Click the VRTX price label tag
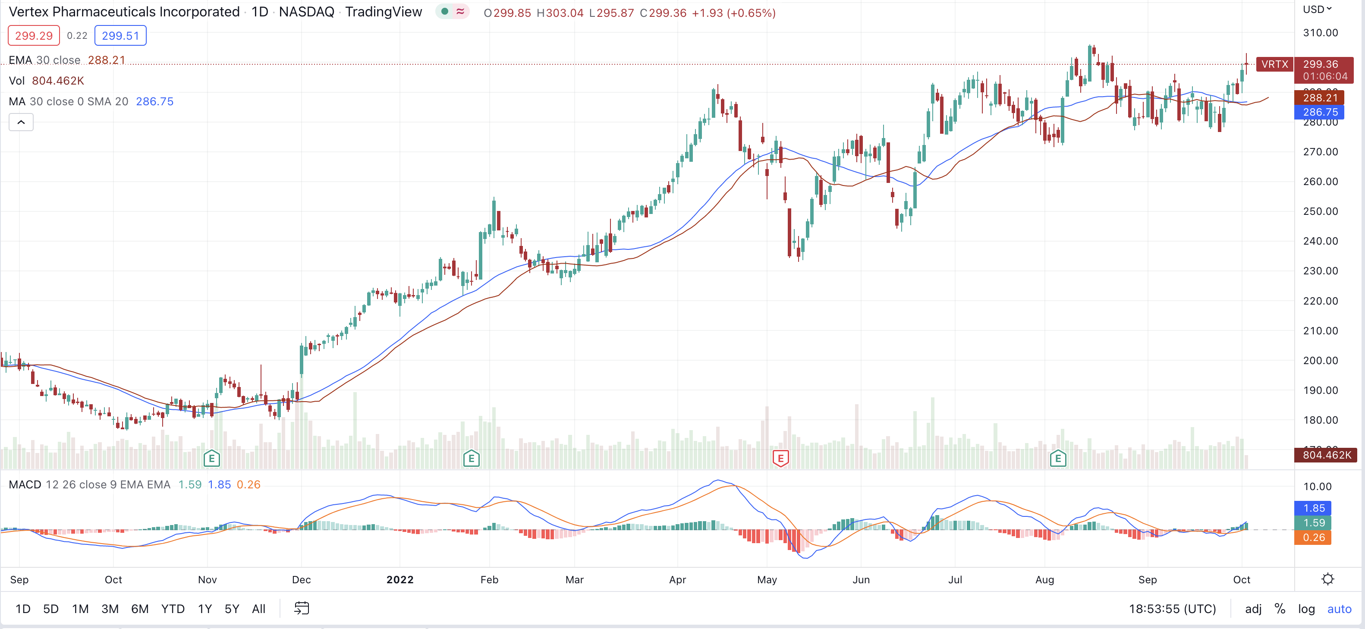This screenshot has width=1365, height=629. coord(1274,64)
